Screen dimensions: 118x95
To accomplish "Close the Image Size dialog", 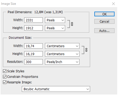I will (113, 4).
